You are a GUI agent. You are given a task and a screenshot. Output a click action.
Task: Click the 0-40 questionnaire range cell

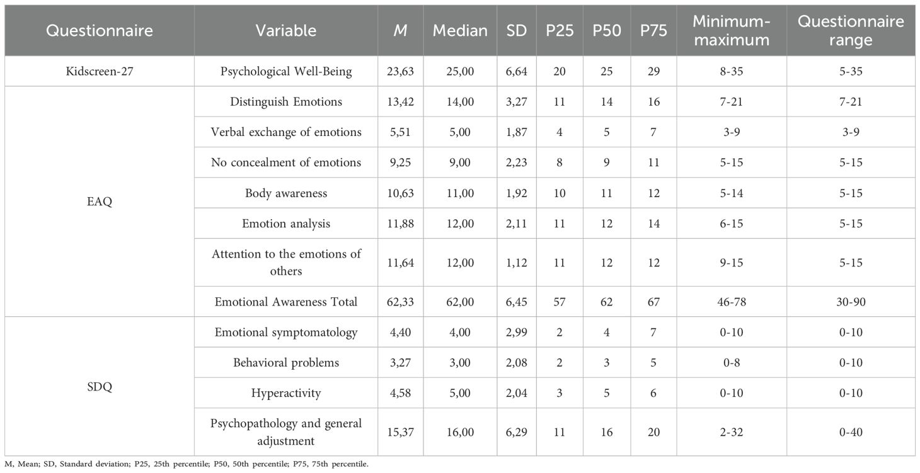(851, 431)
